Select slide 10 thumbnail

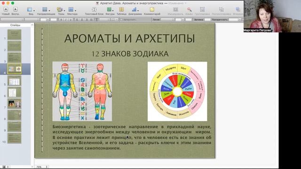coord(15,138)
